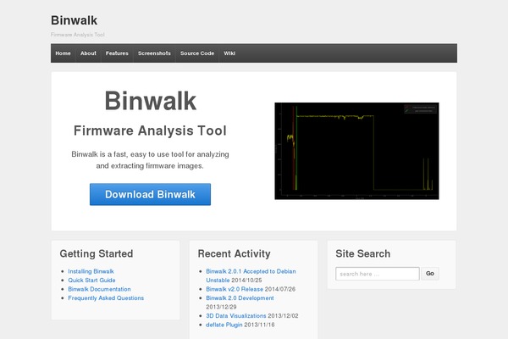Click the Site Search heading

(363, 253)
